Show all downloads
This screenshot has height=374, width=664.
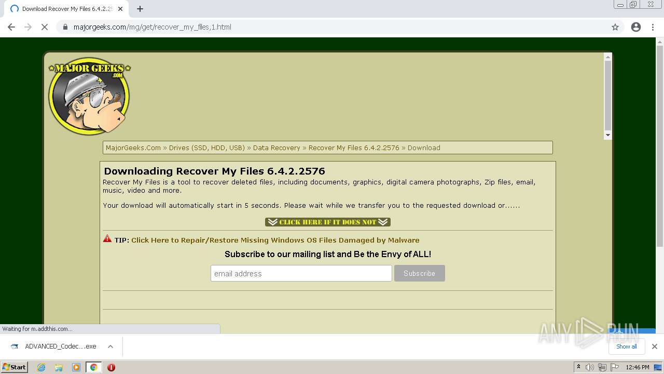tap(626, 346)
